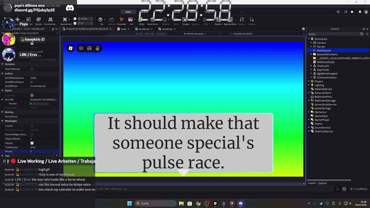Open the GUI insert tool
This screenshot has width=370, height=208.
(x=130, y=19)
